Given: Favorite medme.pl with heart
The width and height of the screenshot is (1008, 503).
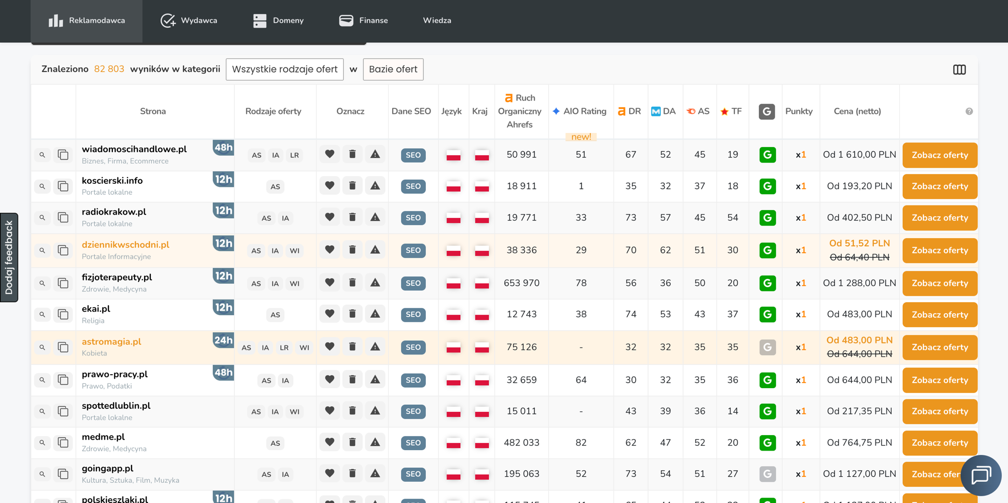Looking at the screenshot, I should point(330,443).
